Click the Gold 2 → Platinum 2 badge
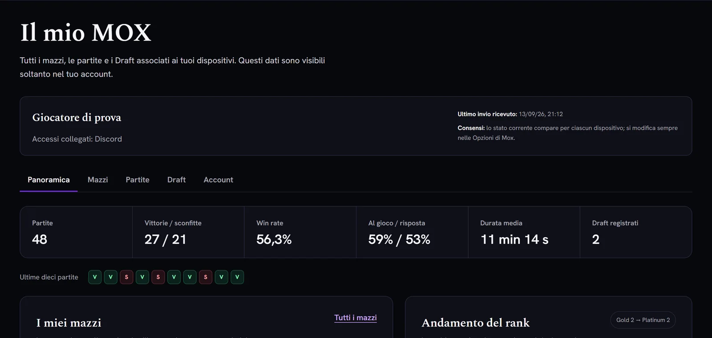The width and height of the screenshot is (712, 338). pyautogui.click(x=643, y=320)
